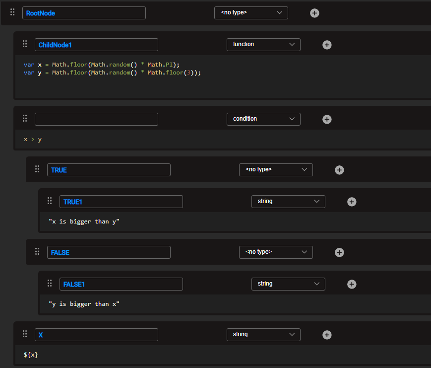This screenshot has width=431, height=368.
Task: Click the empty name field of condition node
Action: click(96, 119)
